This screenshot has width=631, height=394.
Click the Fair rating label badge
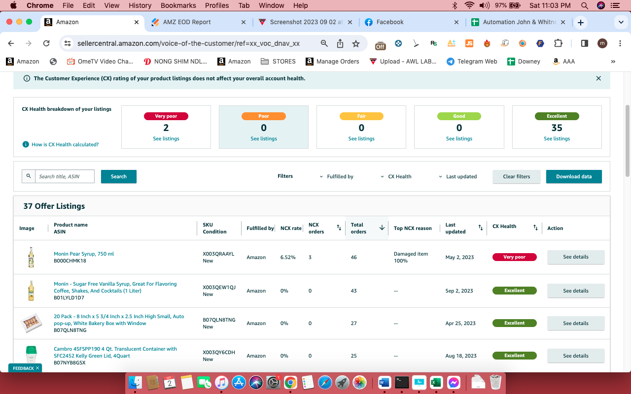361,116
